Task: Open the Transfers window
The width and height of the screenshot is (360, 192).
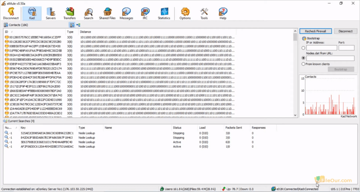Action: pos(70,13)
